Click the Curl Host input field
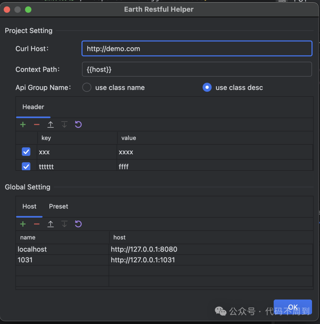 point(197,49)
